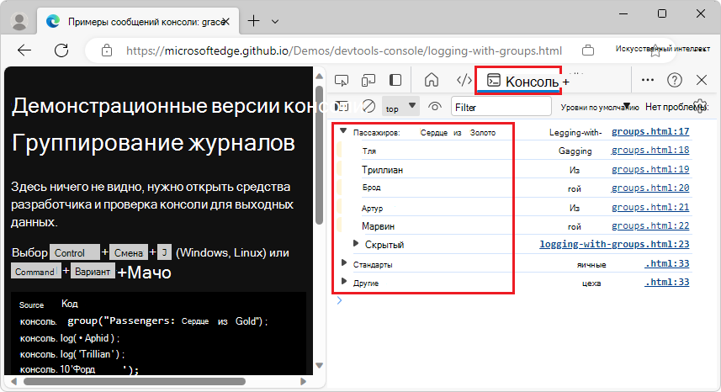Collapse the Пассажиров group
Screen dimensions: 721x392
click(343, 131)
